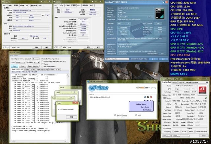This screenshot has height=144, width=211.
Task: Switch to Super PI [CPU #3] tab
Action: (x=55, y=70)
